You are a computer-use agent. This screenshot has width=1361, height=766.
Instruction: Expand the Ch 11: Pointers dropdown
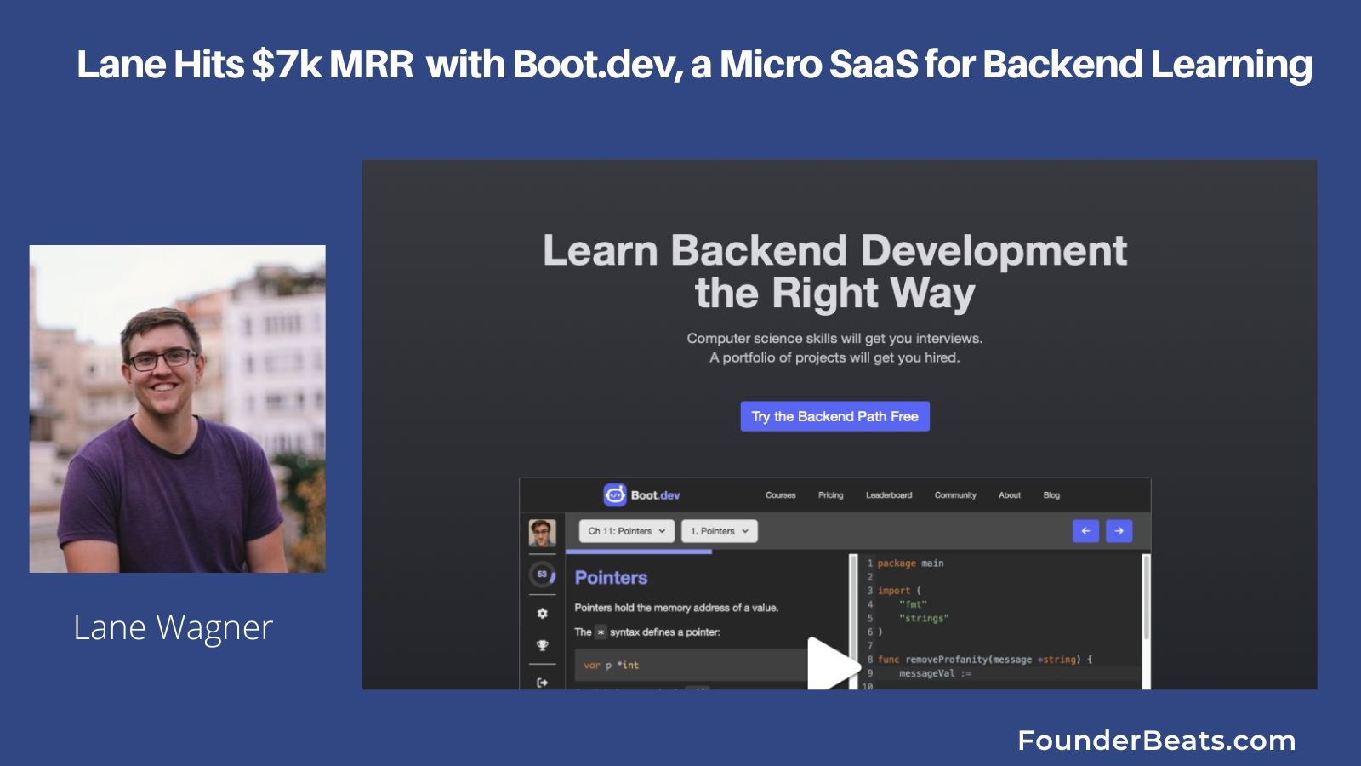(x=627, y=531)
